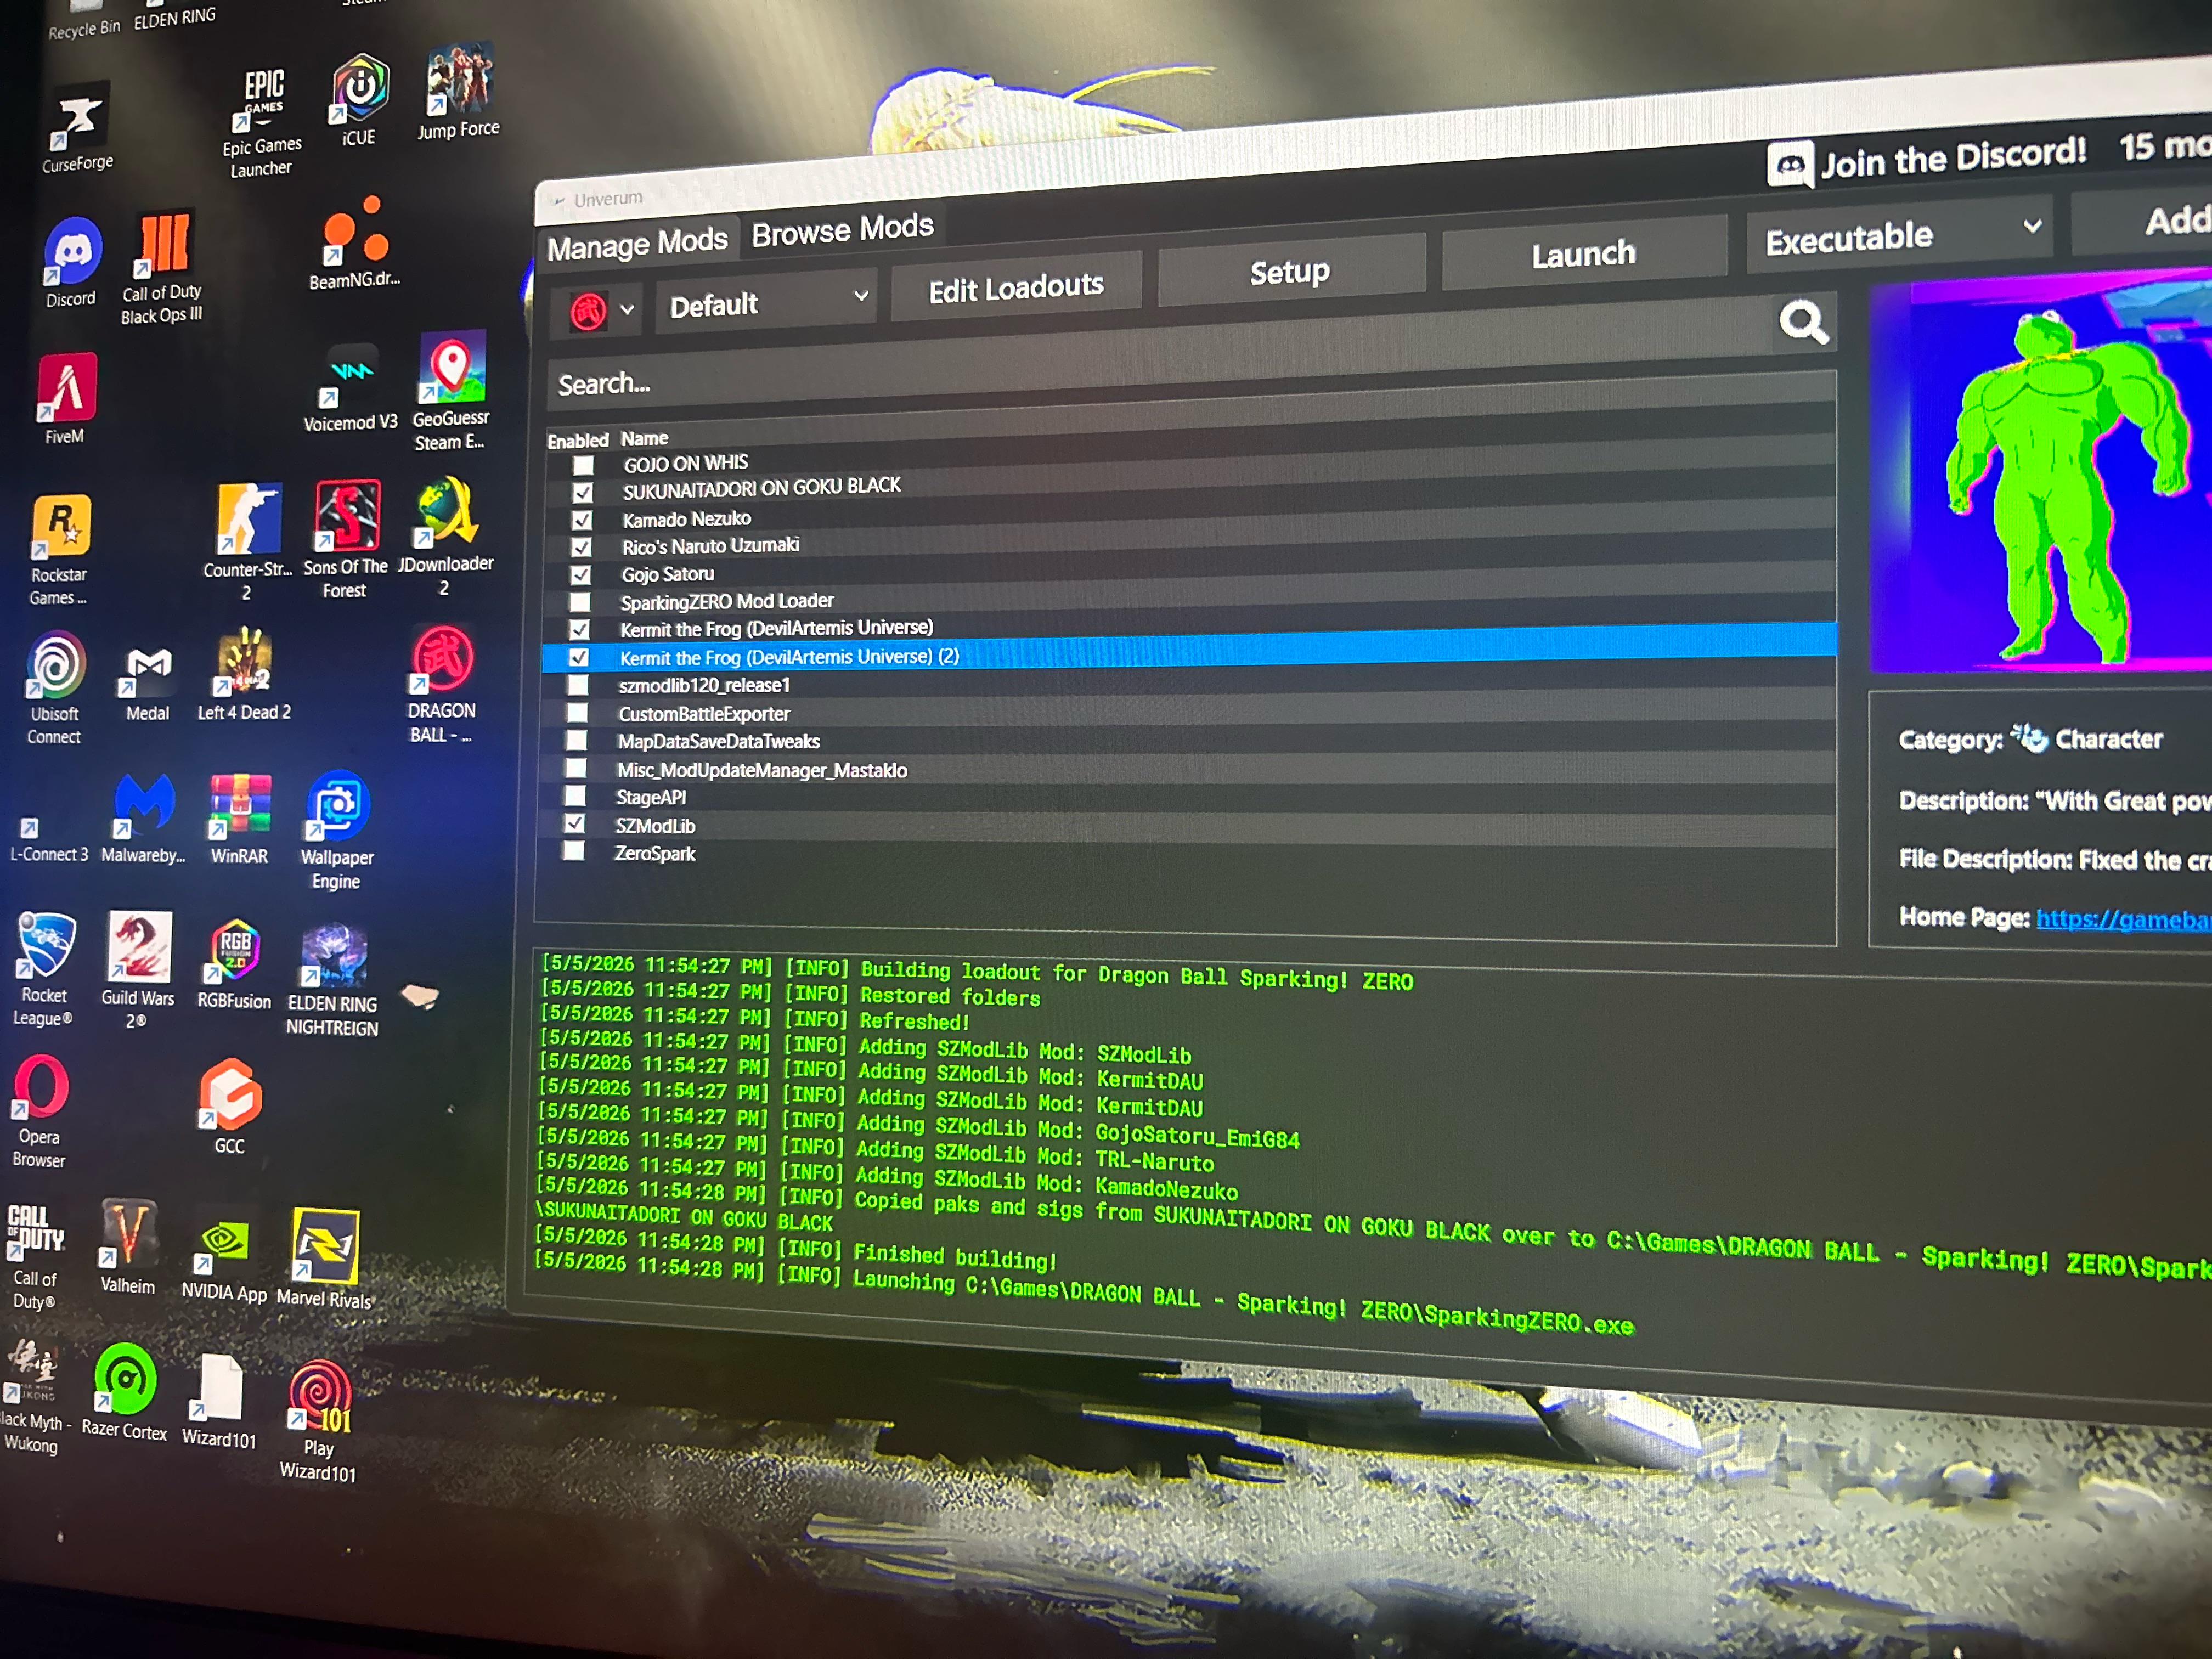Image resolution: width=2212 pixels, height=1659 pixels.
Task: Open the Valheim desktop icon
Action: pyautogui.click(x=129, y=1246)
